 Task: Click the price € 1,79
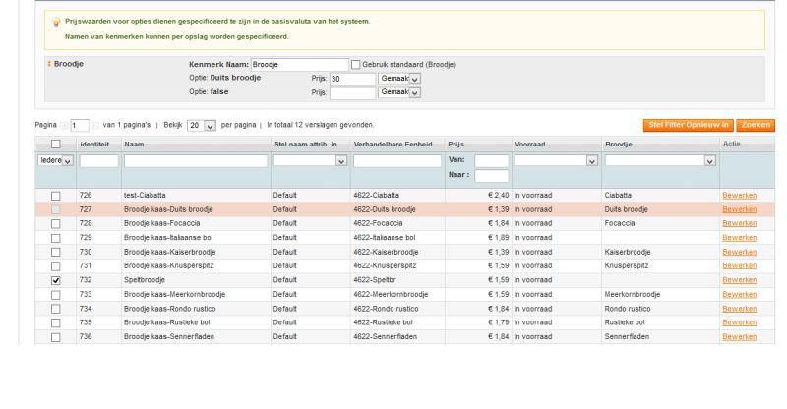click(x=499, y=322)
